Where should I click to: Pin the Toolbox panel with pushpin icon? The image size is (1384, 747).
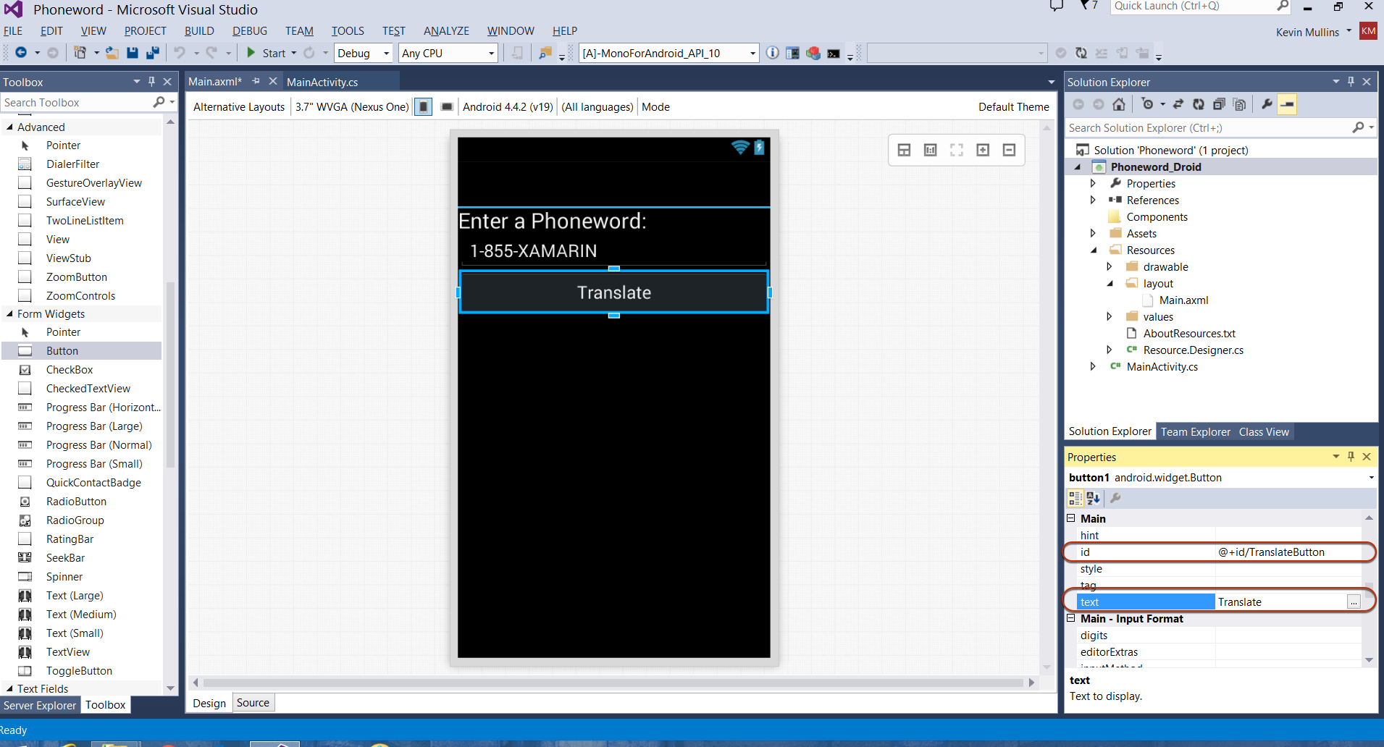click(x=151, y=82)
